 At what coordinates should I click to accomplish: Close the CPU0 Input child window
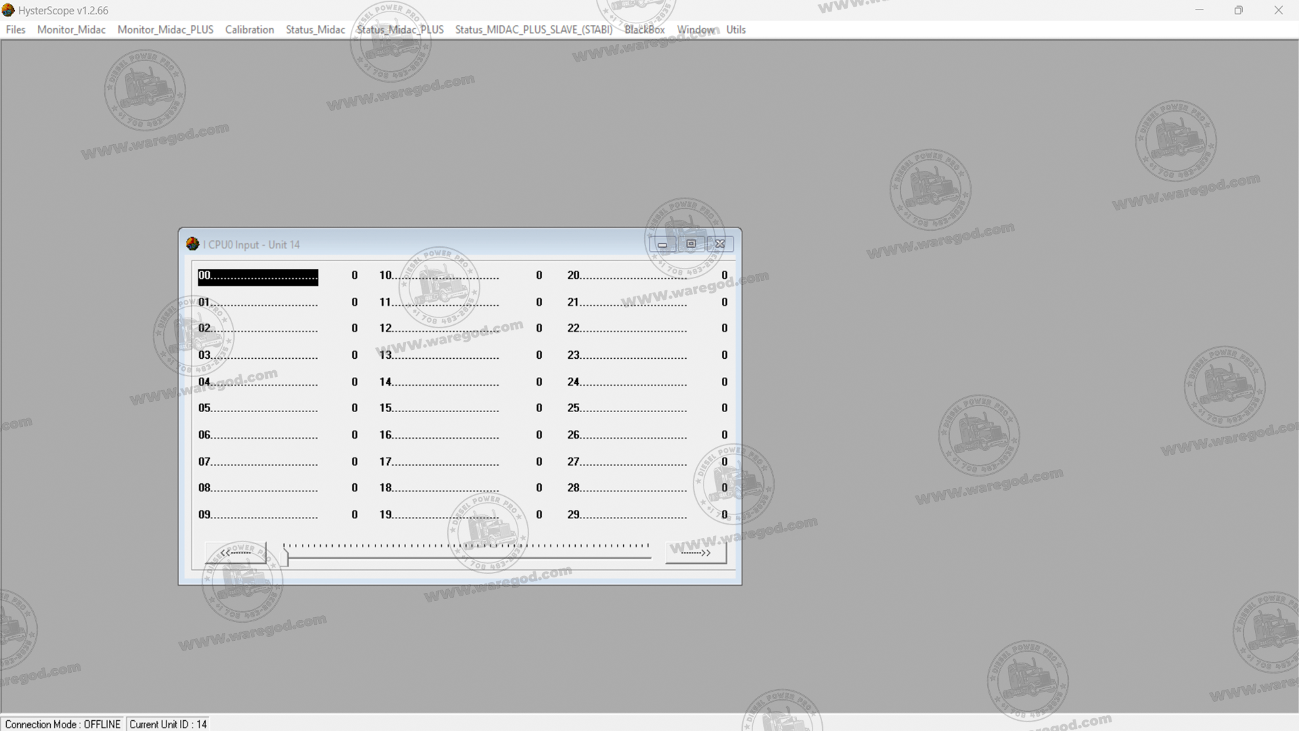point(720,244)
